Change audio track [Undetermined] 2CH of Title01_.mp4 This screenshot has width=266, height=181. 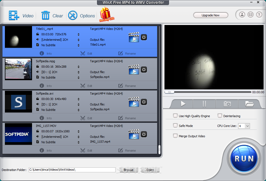[x=78, y=40]
